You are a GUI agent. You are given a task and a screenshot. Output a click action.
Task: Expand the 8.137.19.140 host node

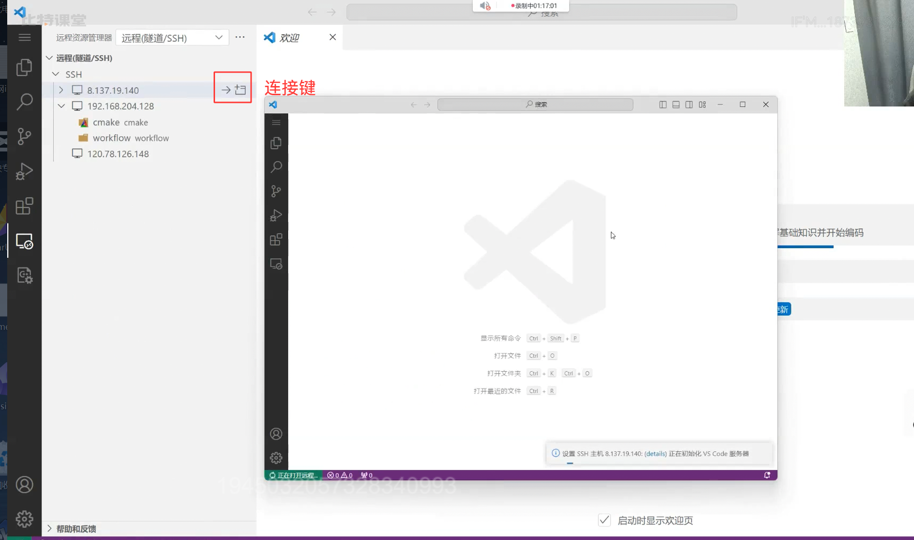61,90
